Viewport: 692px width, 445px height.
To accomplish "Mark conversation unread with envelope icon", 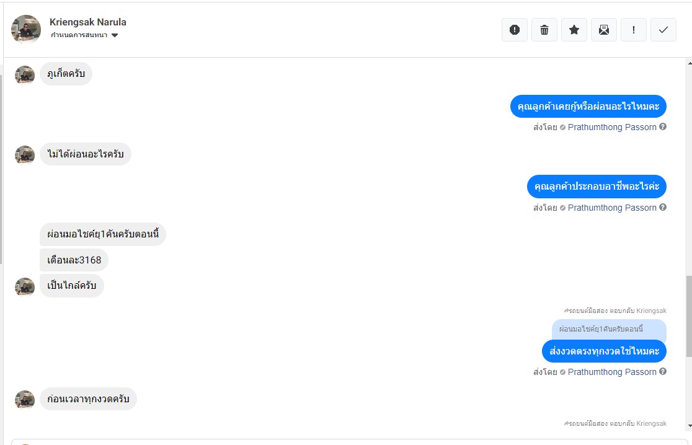I will (603, 30).
